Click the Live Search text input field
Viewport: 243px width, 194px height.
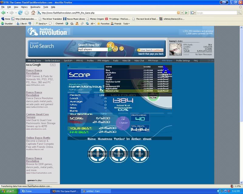[93, 49]
